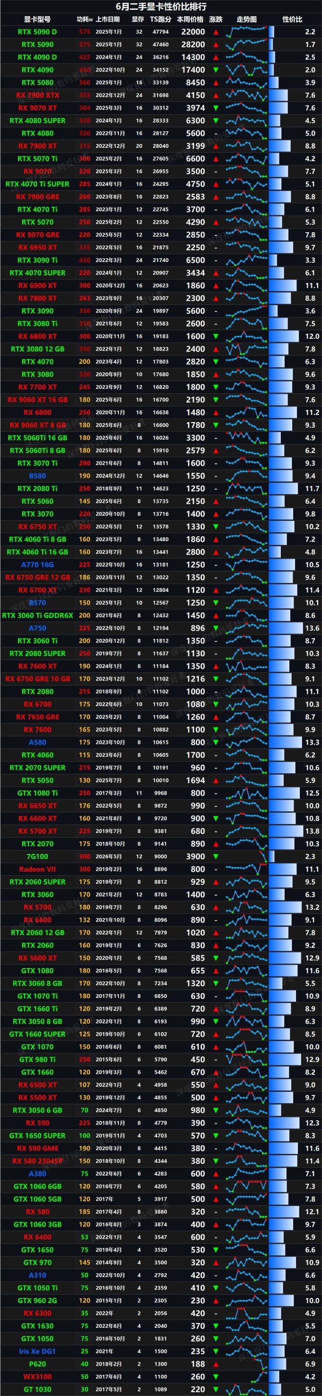Click the 本周价格 column header
This screenshot has height=1396, width=322.
pos(190,19)
